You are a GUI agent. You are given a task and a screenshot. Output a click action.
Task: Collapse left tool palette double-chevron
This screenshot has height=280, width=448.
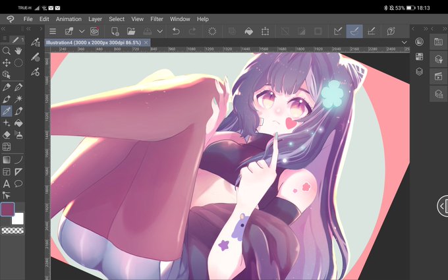3,28
